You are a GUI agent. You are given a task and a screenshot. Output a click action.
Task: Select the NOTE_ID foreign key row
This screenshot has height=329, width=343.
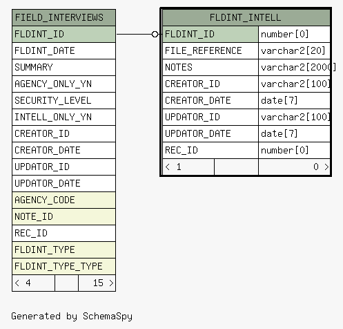[x=63, y=217]
